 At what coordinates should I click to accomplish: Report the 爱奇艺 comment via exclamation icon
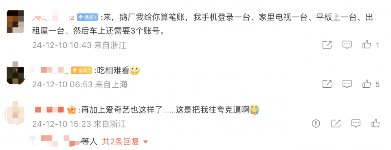(x=316, y=123)
